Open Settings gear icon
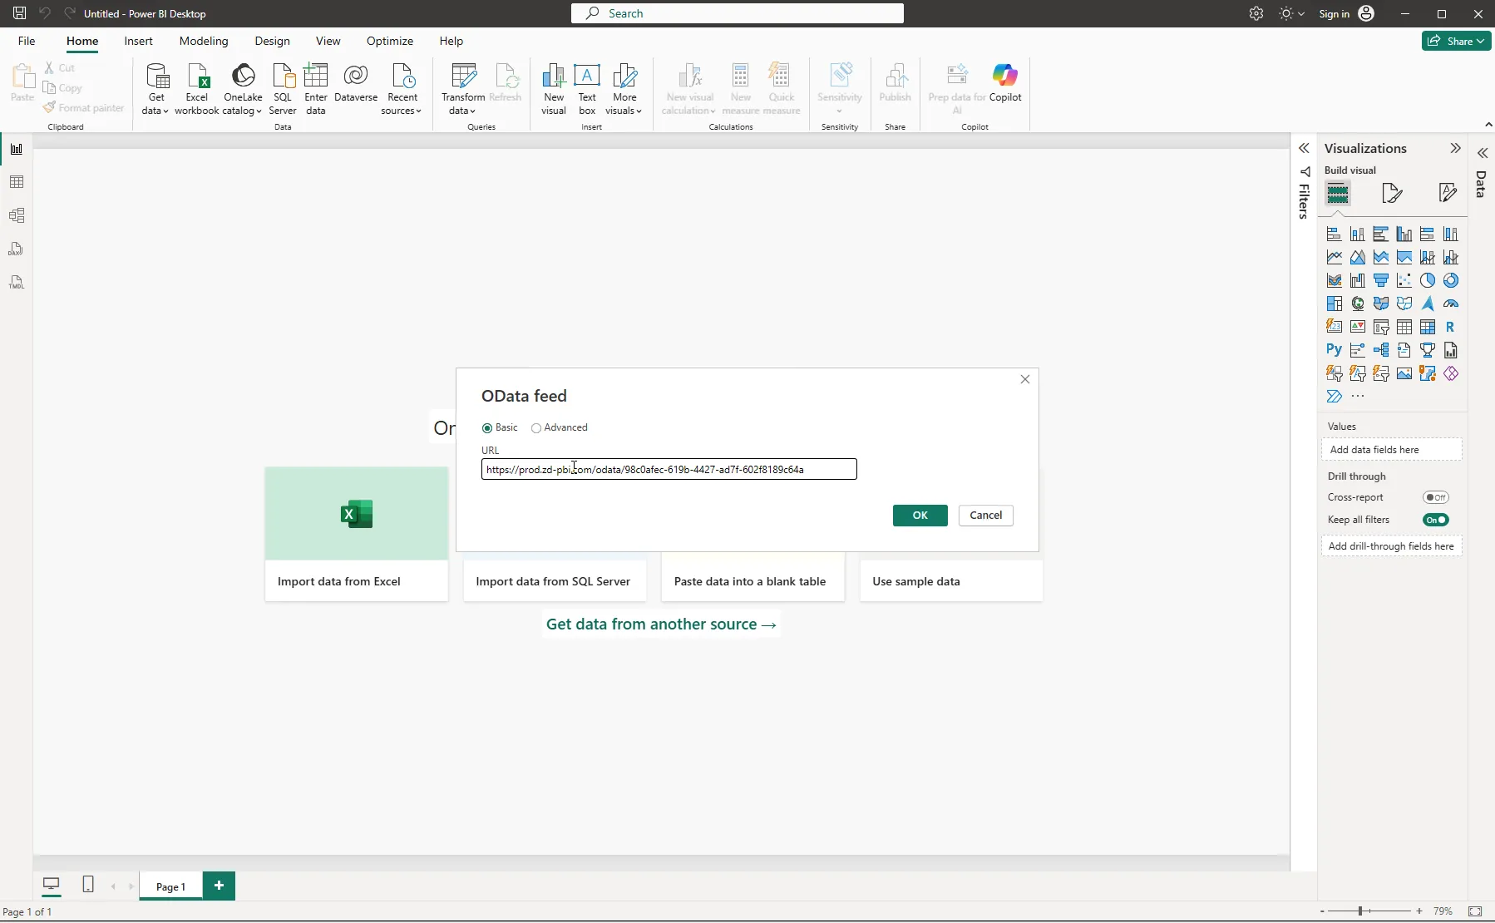The image size is (1495, 923). (1256, 13)
